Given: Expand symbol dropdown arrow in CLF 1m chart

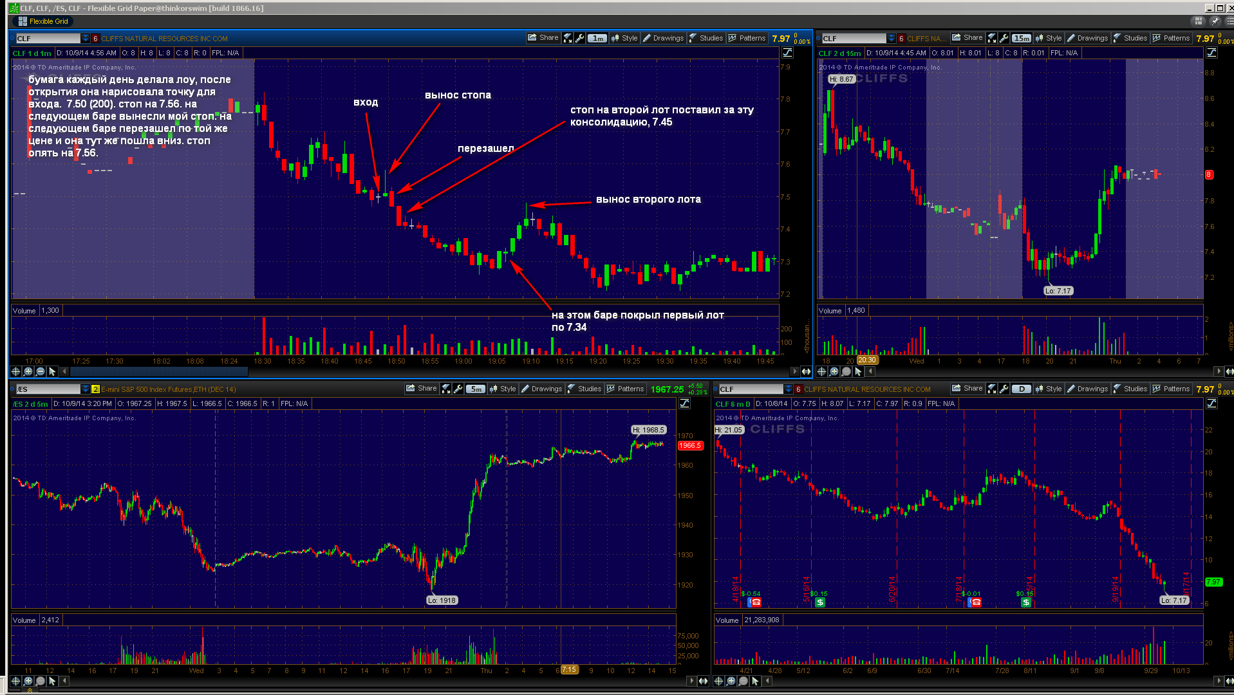Looking at the screenshot, I should click(x=85, y=39).
